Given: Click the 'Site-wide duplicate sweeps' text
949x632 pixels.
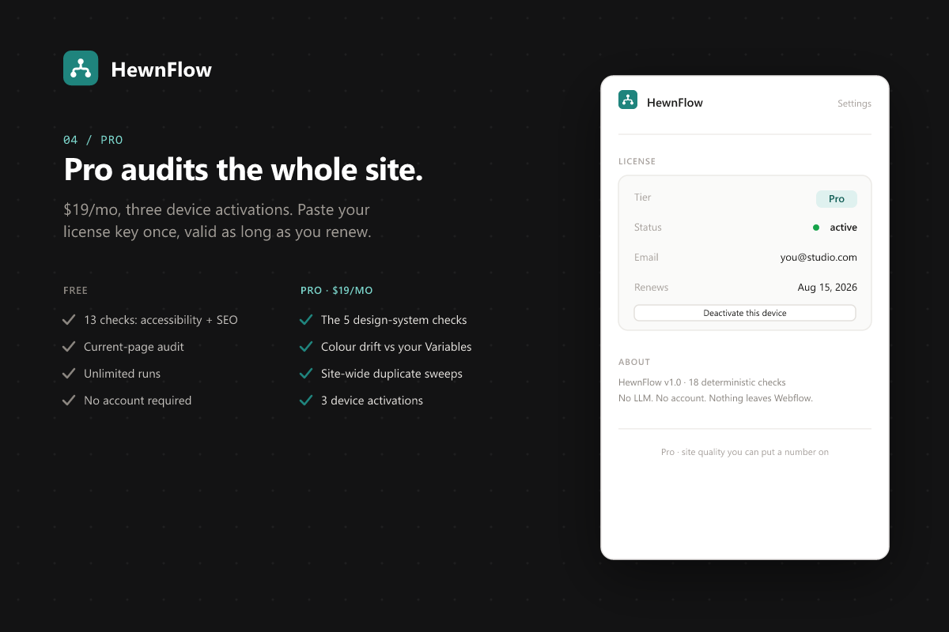Looking at the screenshot, I should click(391, 374).
